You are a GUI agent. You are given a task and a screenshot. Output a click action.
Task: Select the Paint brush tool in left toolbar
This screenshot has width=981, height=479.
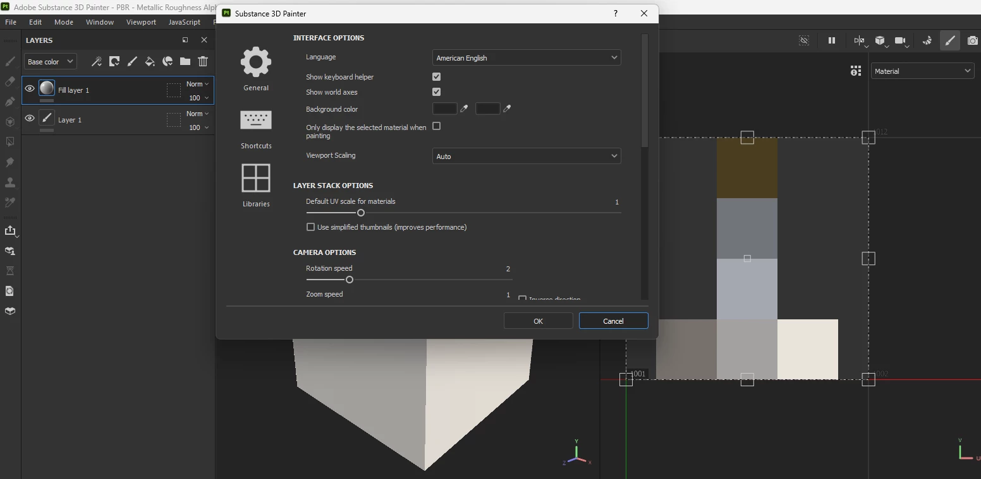pyautogui.click(x=10, y=61)
